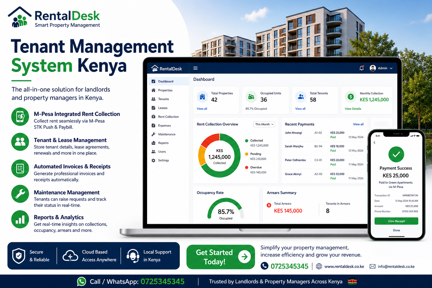
Task: Click the M-Pesa phone feature icon
Action: [20, 116]
